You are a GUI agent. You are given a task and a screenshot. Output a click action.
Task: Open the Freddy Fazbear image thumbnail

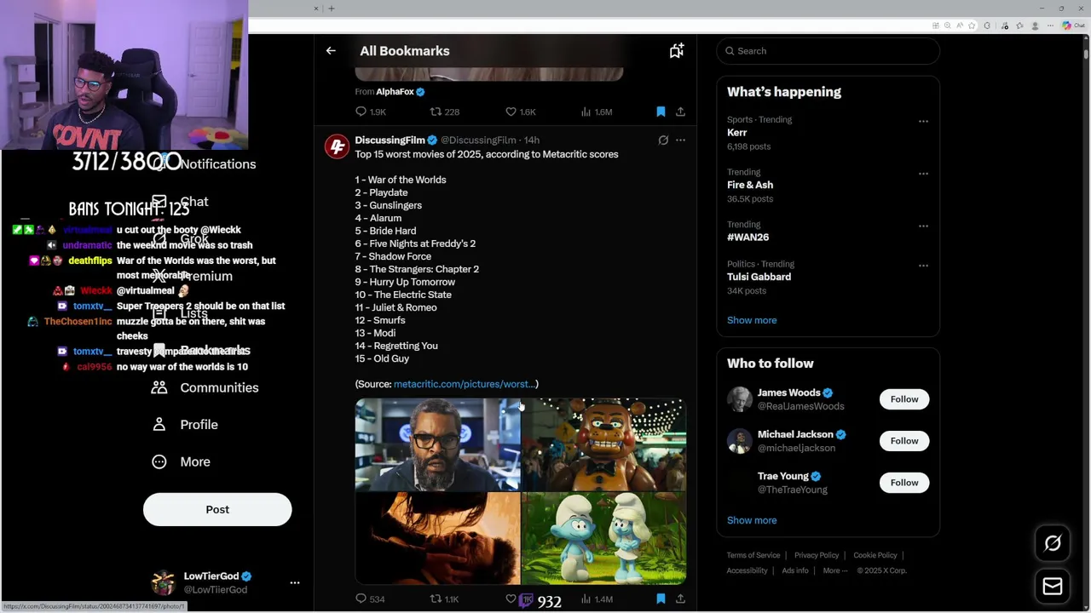(x=603, y=444)
